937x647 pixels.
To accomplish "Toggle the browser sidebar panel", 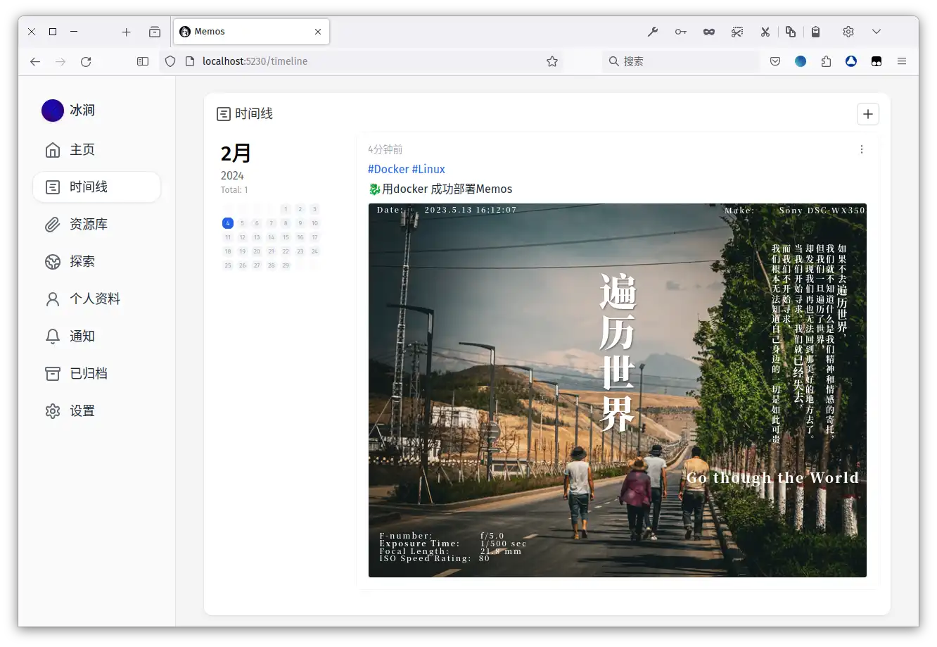I will point(143,61).
